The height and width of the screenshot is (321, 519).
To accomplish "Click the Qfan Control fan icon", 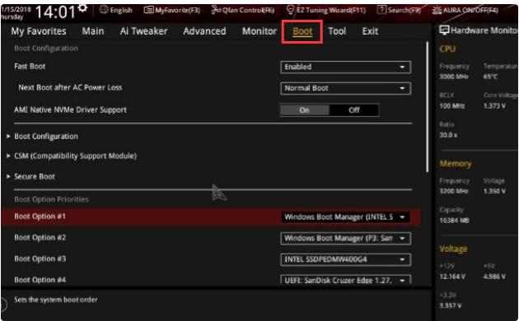I will pos(216,10).
